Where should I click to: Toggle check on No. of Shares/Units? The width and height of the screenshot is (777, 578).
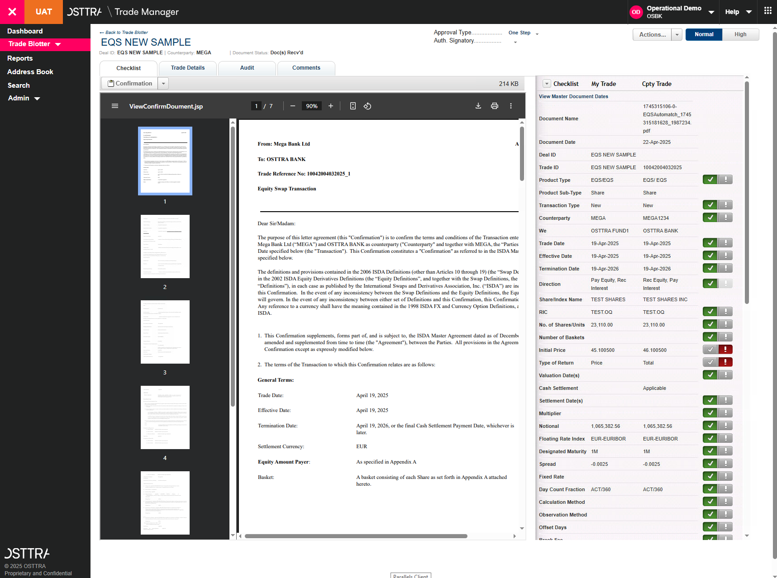click(x=710, y=324)
